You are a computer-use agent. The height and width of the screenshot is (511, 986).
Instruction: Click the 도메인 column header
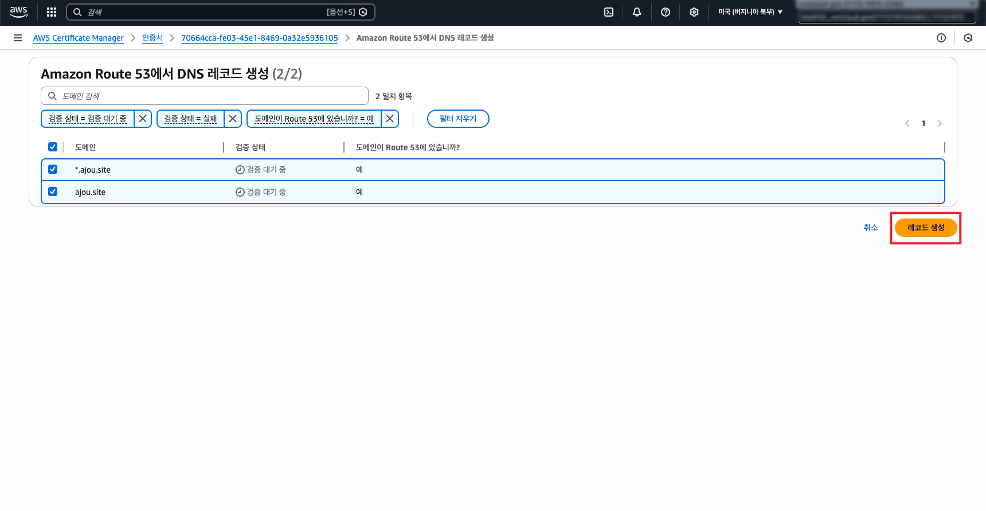point(85,147)
